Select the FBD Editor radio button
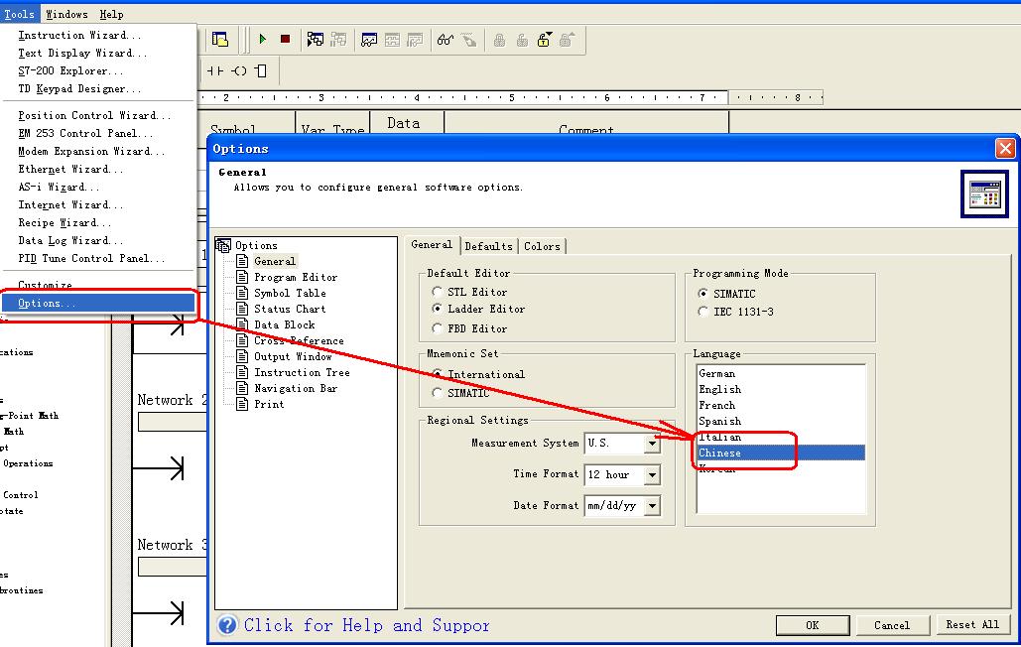Image resolution: width=1021 pixels, height=647 pixels. [x=438, y=328]
